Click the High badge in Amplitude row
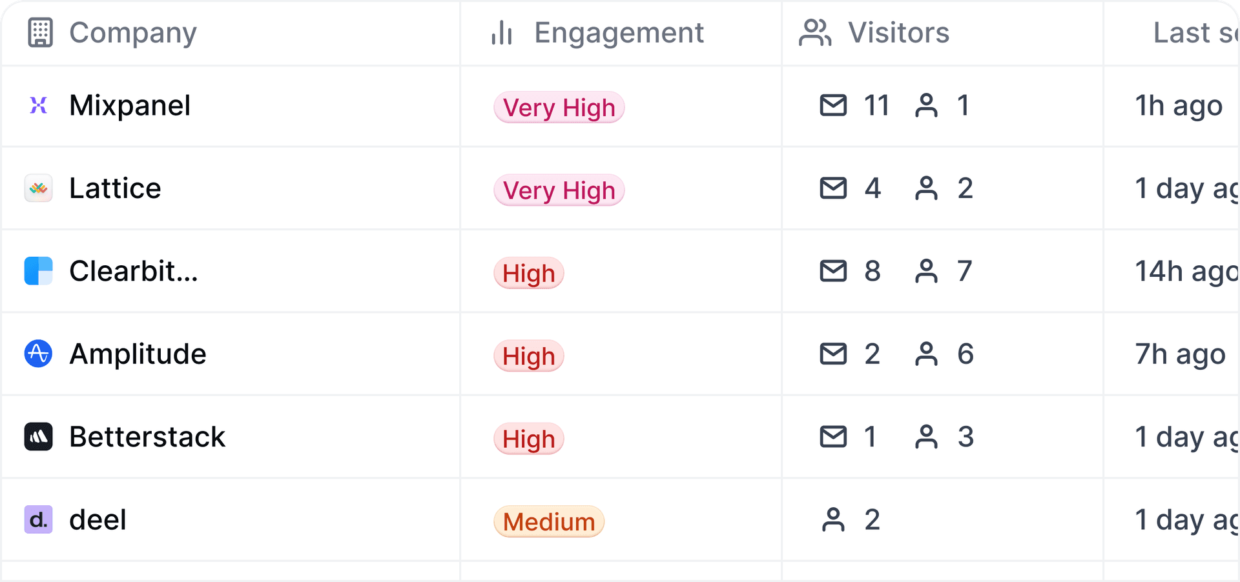Viewport: 1240px width, 582px height. coord(529,356)
